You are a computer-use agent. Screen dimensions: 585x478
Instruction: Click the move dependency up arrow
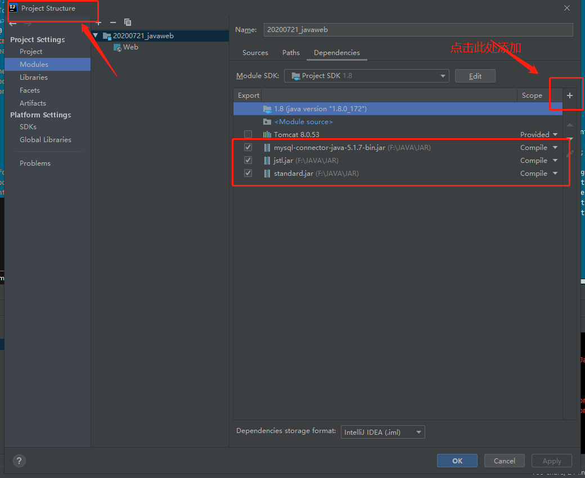point(570,125)
